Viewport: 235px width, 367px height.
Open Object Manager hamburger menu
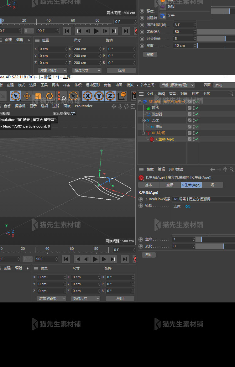tap(141, 94)
